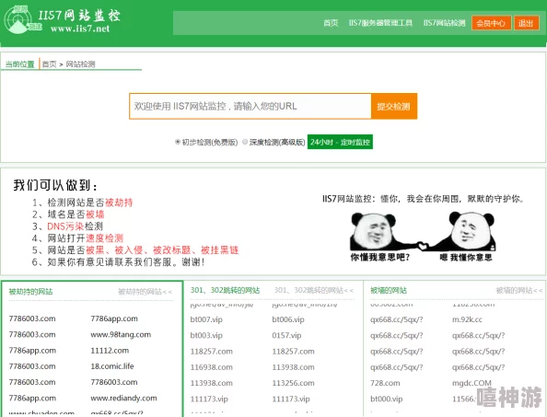
Task: Click 首页 in the breadcrumb
Action: pos(49,64)
